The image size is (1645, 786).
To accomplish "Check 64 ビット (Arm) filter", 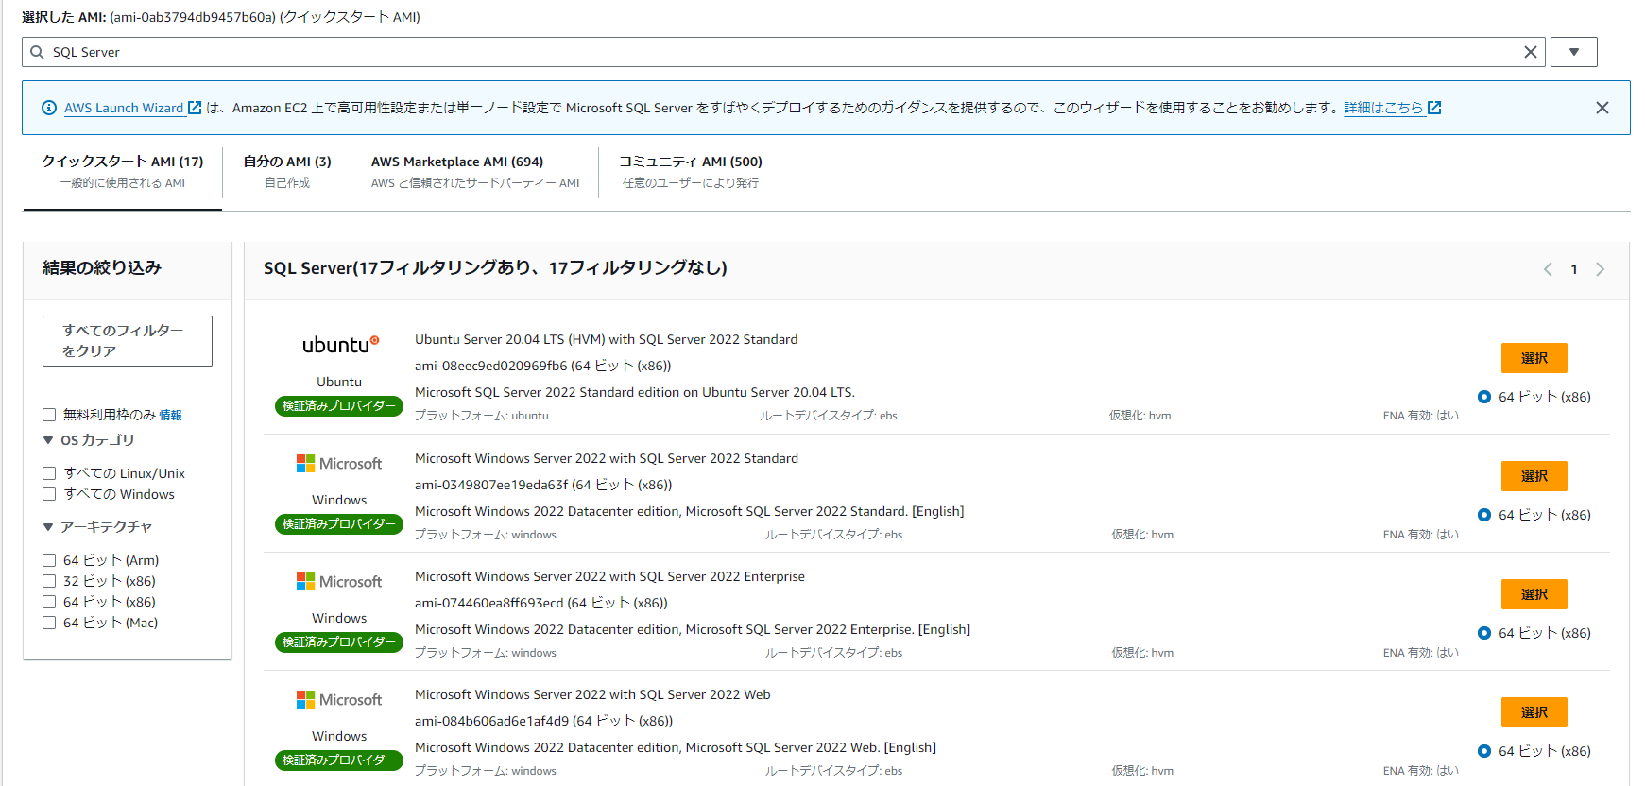I will 49,560.
